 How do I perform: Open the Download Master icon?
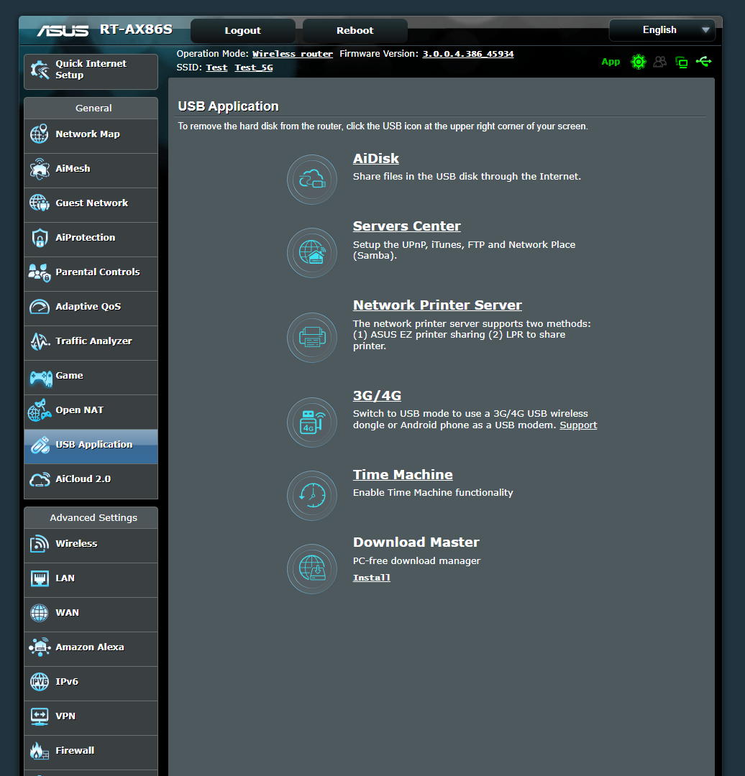[311, 568]
